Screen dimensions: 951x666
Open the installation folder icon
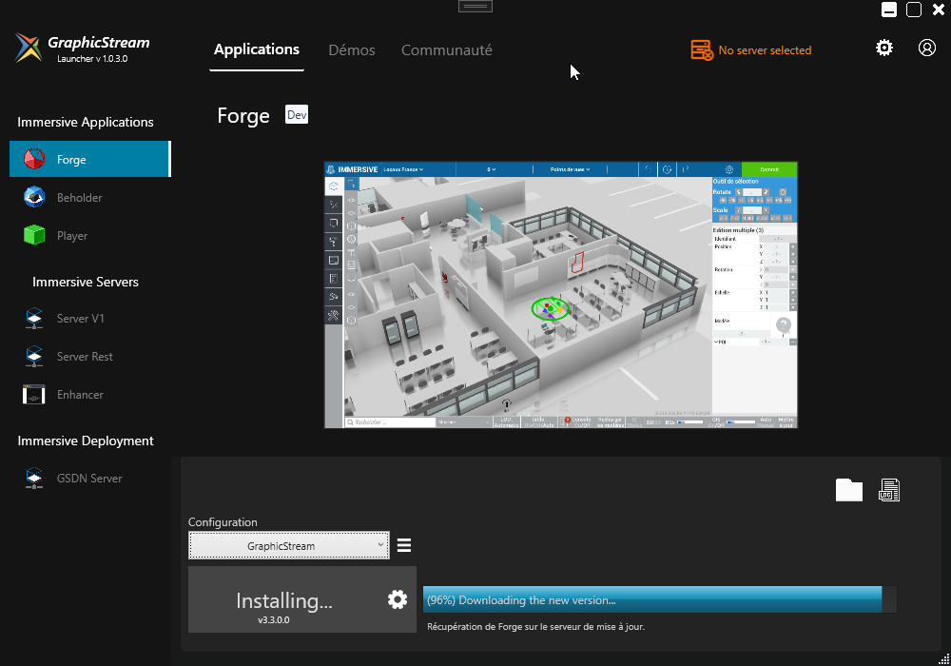[849, 490]
